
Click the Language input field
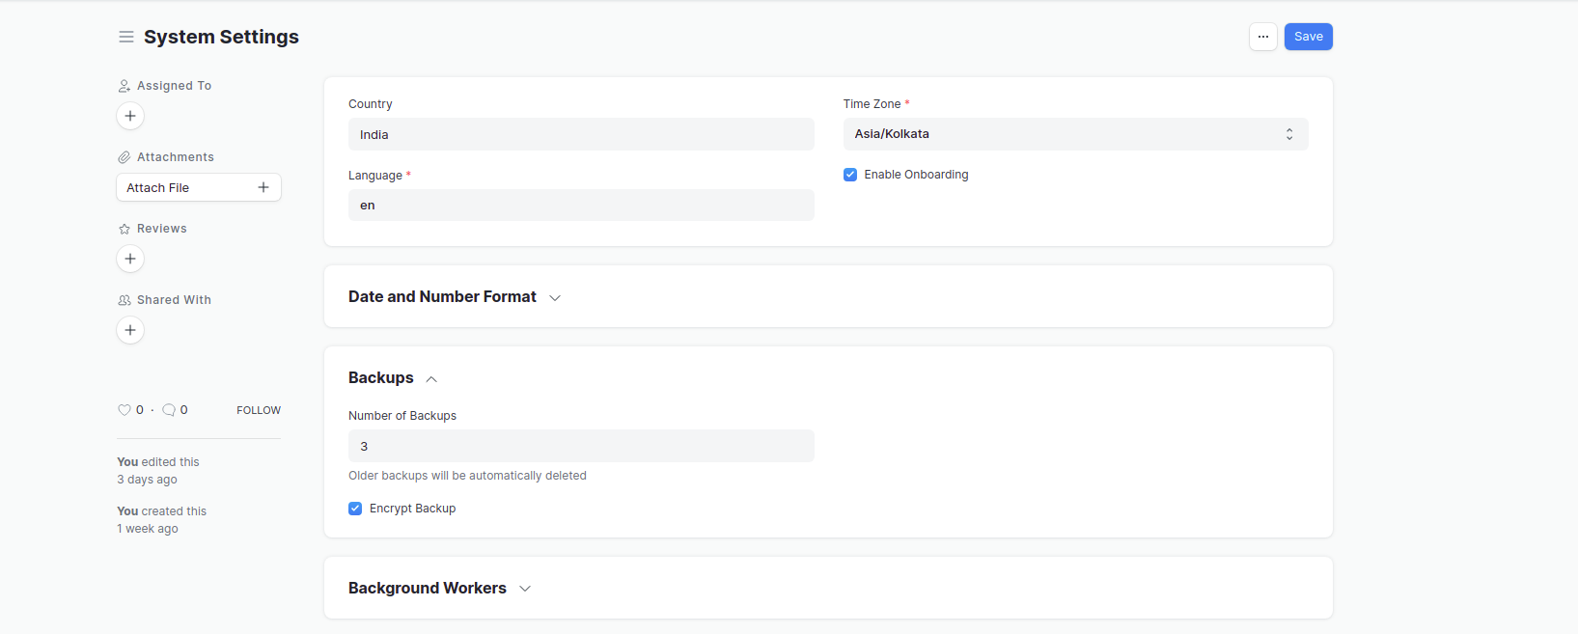pos(581,206)
